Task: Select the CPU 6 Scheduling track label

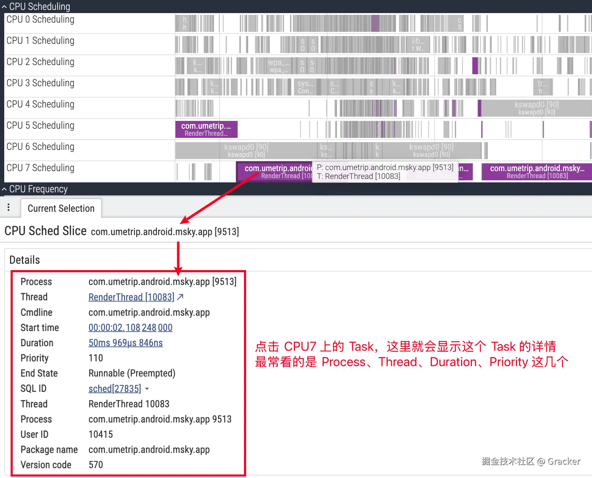Action: tap(40, 147)
